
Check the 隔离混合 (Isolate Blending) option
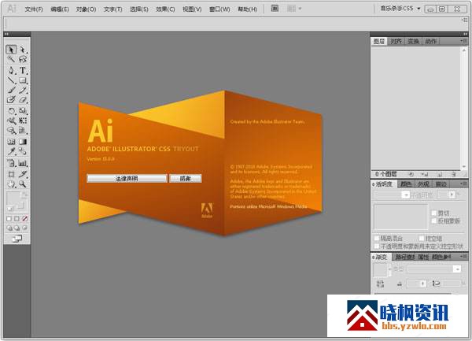click(377, 237)
